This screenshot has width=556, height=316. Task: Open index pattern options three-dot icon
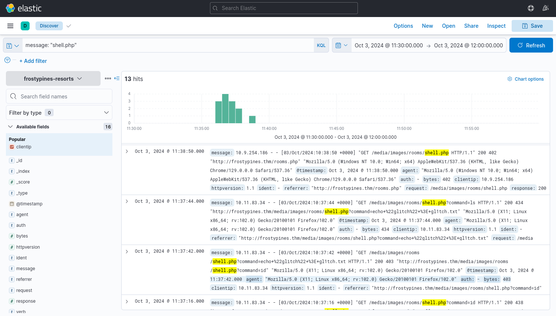click(108, 78)
